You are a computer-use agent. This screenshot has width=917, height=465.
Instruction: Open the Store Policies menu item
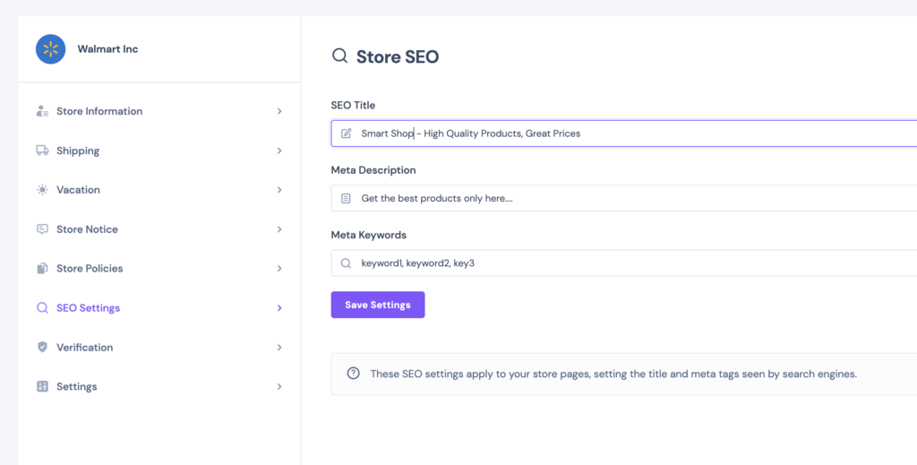[159, 269]
